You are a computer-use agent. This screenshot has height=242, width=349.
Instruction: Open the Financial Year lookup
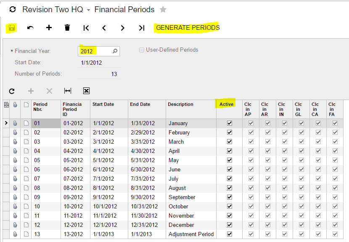click(x=114, y=51)
